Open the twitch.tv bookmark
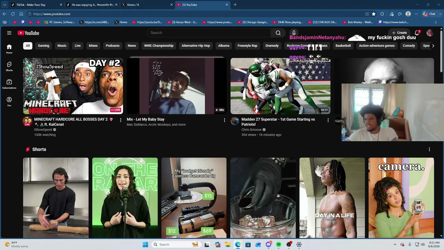This screenshot has height=250, width=444. 393,22
